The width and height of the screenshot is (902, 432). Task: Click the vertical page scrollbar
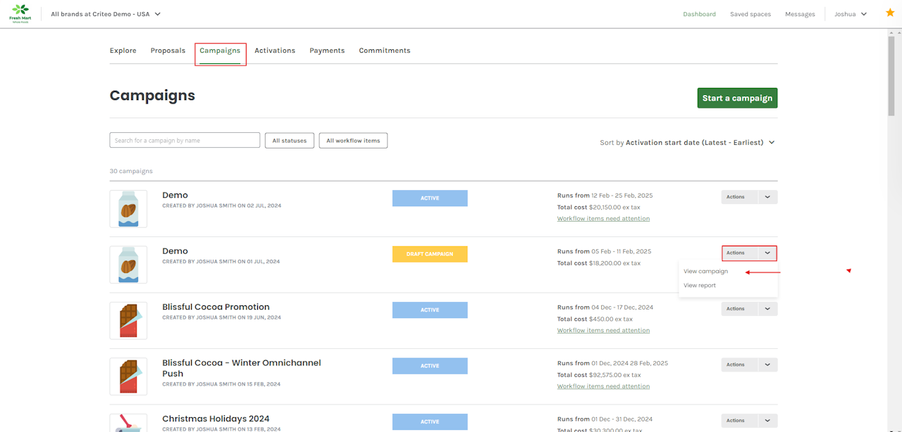pyautogui.click(x=891, y=77)
